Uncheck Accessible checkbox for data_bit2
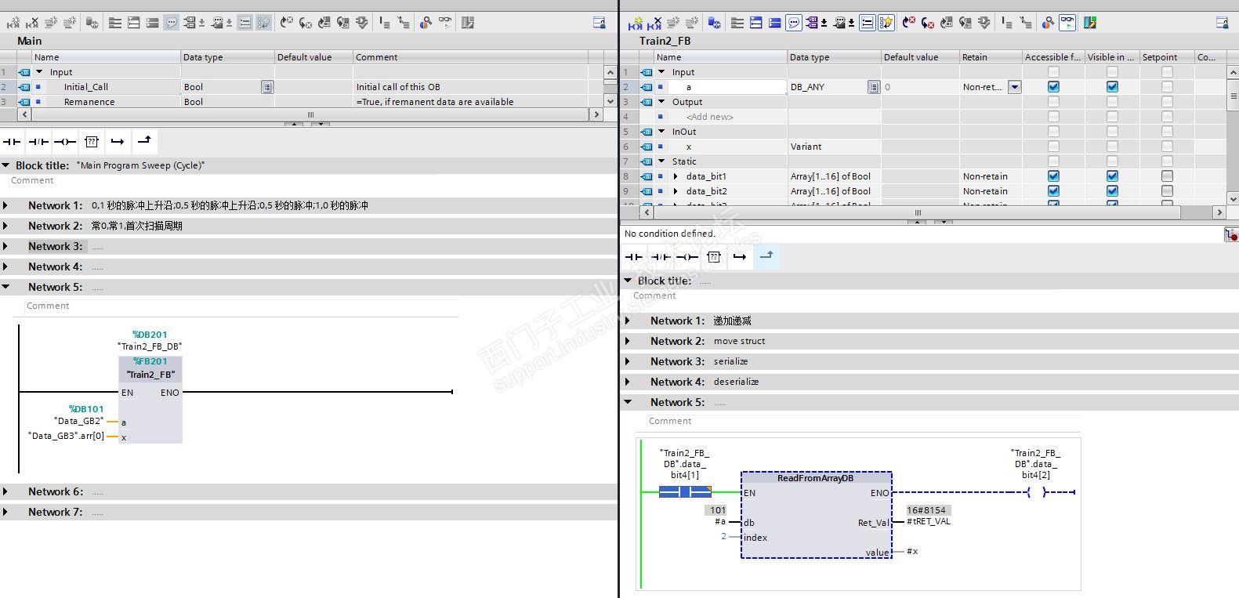The image size is (1239, 598). [1053, 191]
